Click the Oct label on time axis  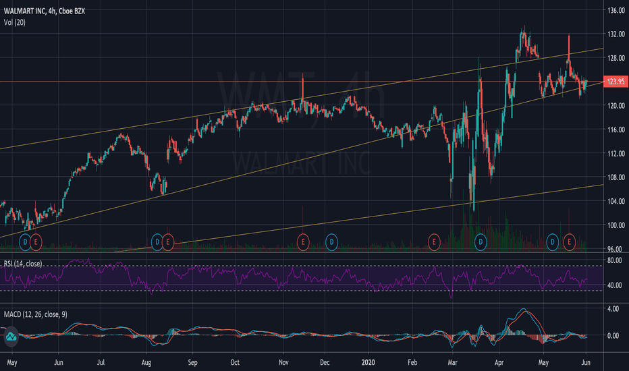click(x=235, y=362)
